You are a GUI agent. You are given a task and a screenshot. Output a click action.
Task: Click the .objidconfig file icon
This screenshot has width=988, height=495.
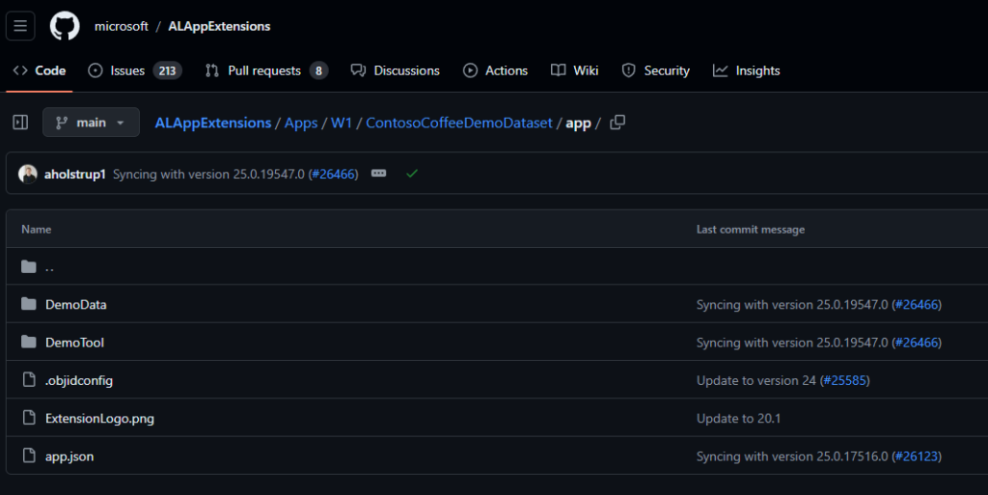[28, 380]
